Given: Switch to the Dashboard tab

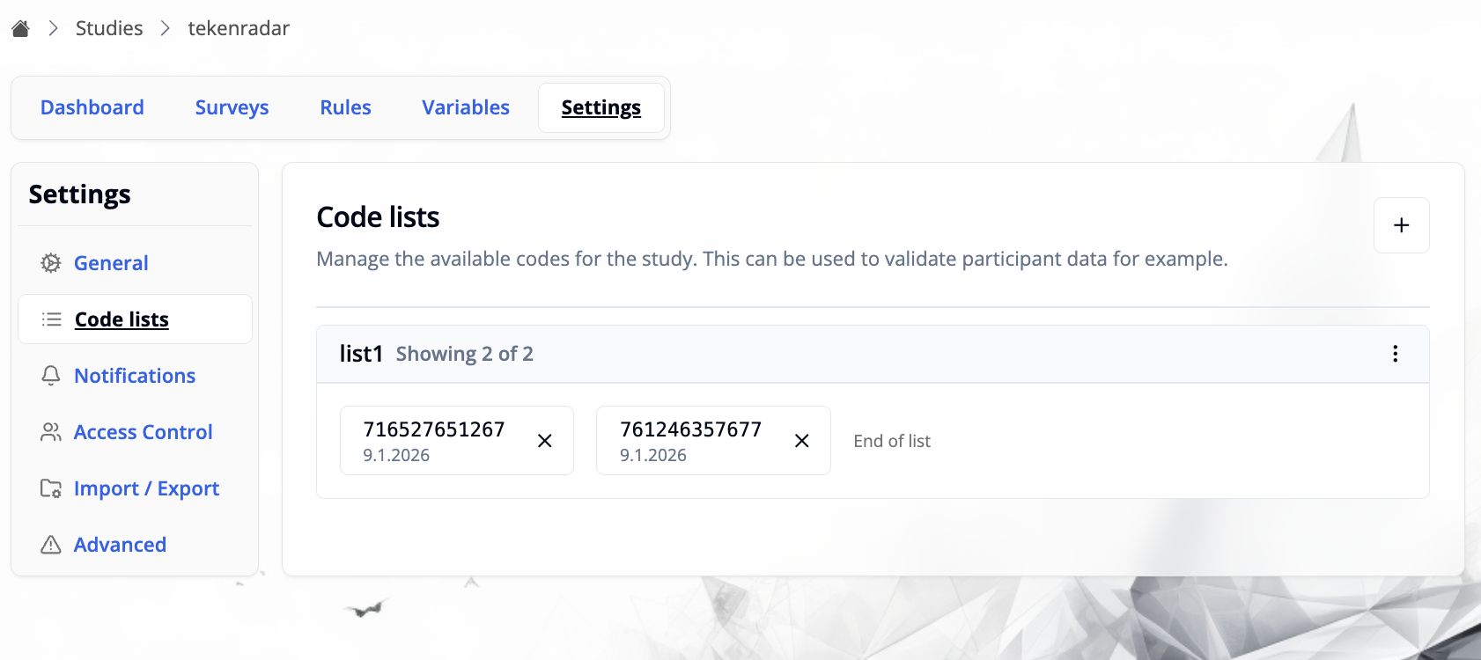Looking at the screenshot, I should [x=92, y=107].
